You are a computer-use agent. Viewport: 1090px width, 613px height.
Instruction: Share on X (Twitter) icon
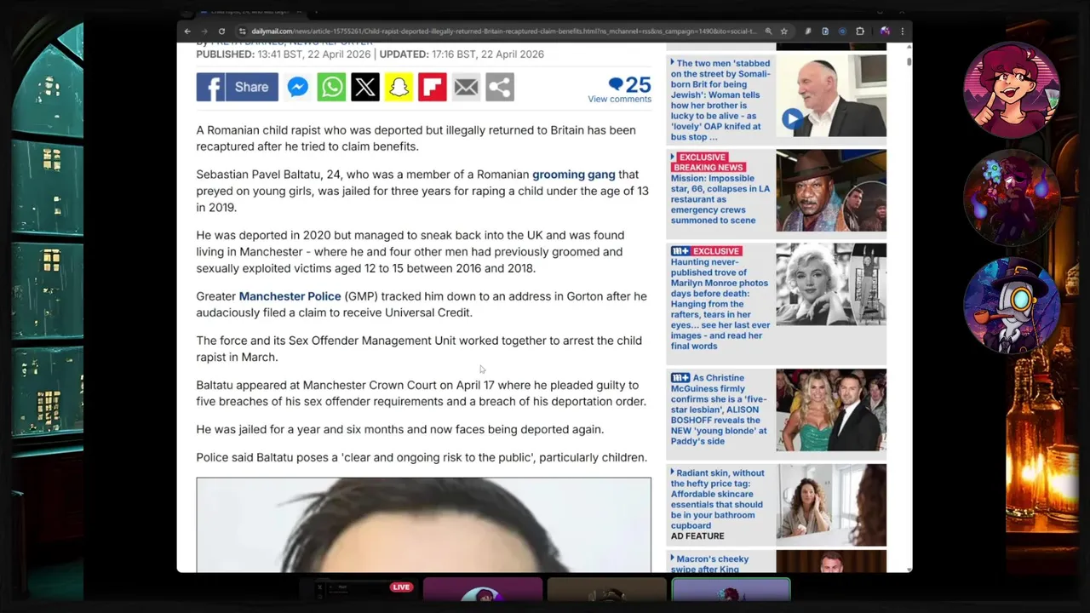coord(365,87)
